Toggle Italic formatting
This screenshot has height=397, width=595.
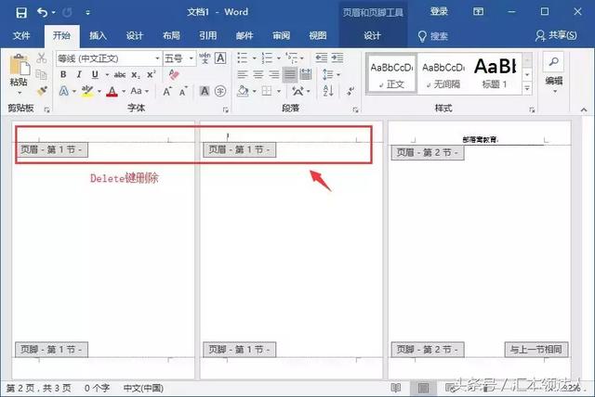click(x=79, y=74)
